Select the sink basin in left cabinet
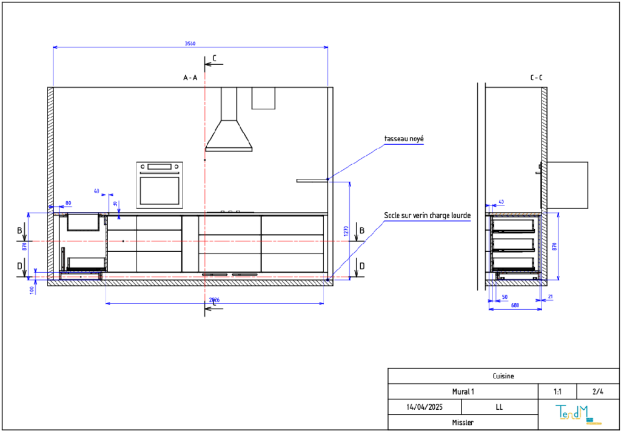Image resolution: width=621 pixels, height=431 pixels. coord(83,222)
